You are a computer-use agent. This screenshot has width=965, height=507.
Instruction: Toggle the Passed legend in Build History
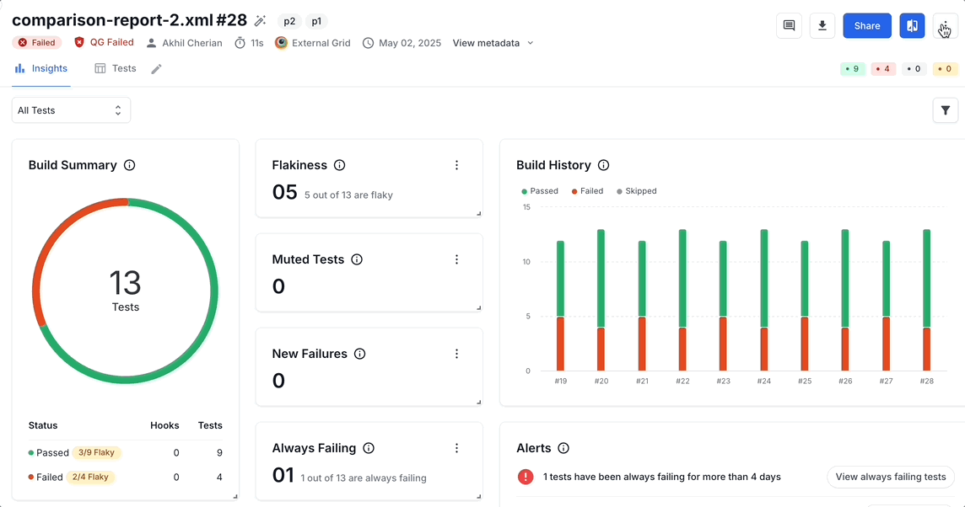tap(540, 191)
